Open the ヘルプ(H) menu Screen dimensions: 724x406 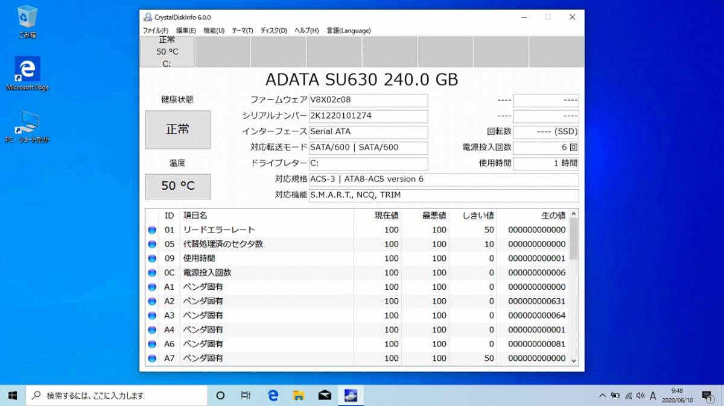pyautogui.click(x=306, y=31)
